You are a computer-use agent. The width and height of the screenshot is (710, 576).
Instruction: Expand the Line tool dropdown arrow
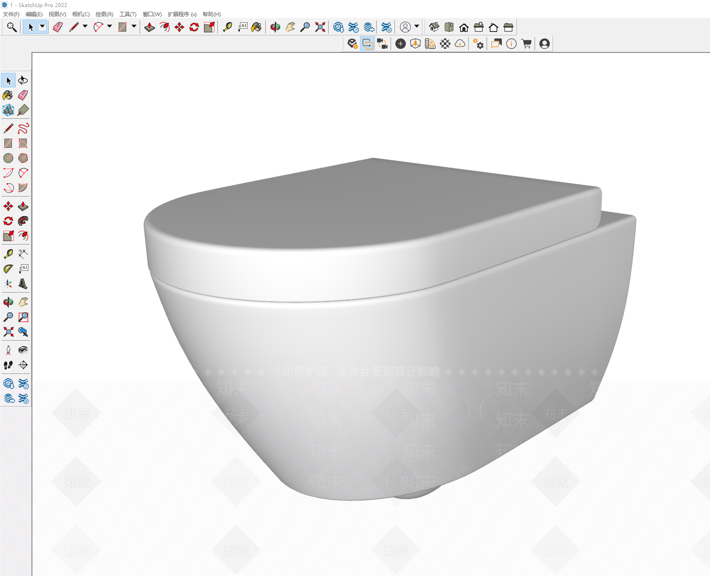pyautogui.click(x=85, y=27)
